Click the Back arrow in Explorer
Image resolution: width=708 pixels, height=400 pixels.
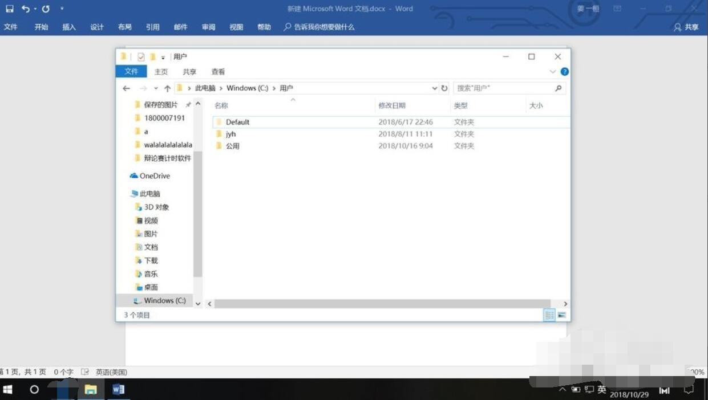126,88
